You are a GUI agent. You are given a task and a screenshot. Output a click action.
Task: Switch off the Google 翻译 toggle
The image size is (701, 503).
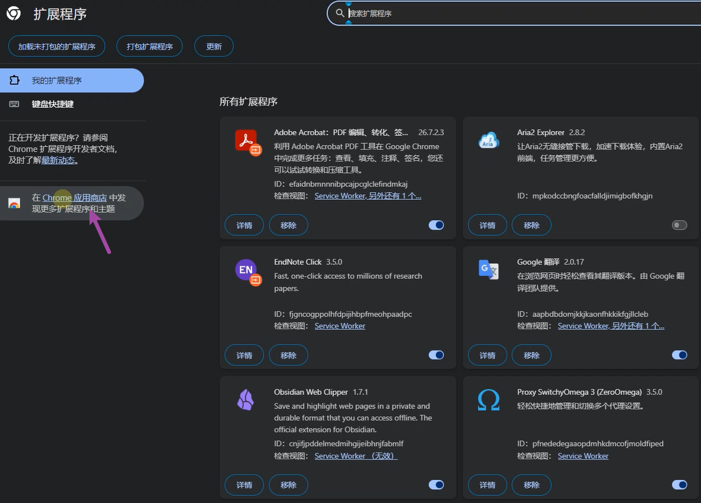(679, 354)
